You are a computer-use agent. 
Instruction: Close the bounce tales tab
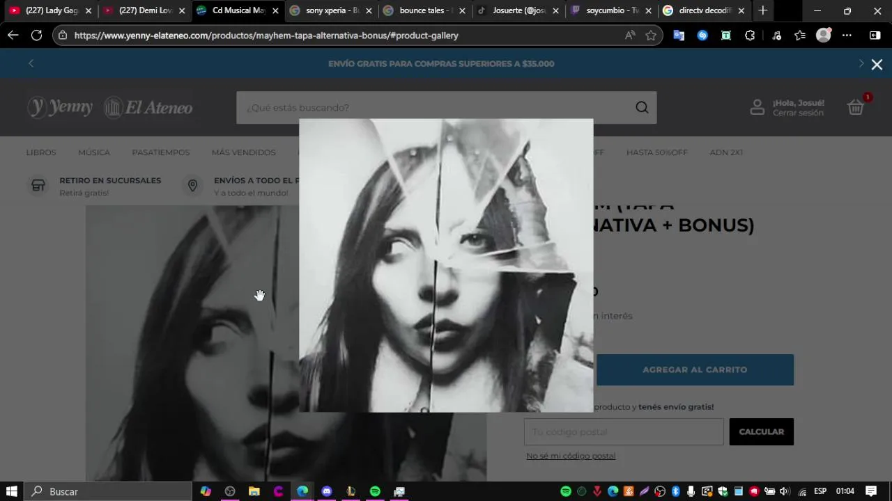coord(462,10)
